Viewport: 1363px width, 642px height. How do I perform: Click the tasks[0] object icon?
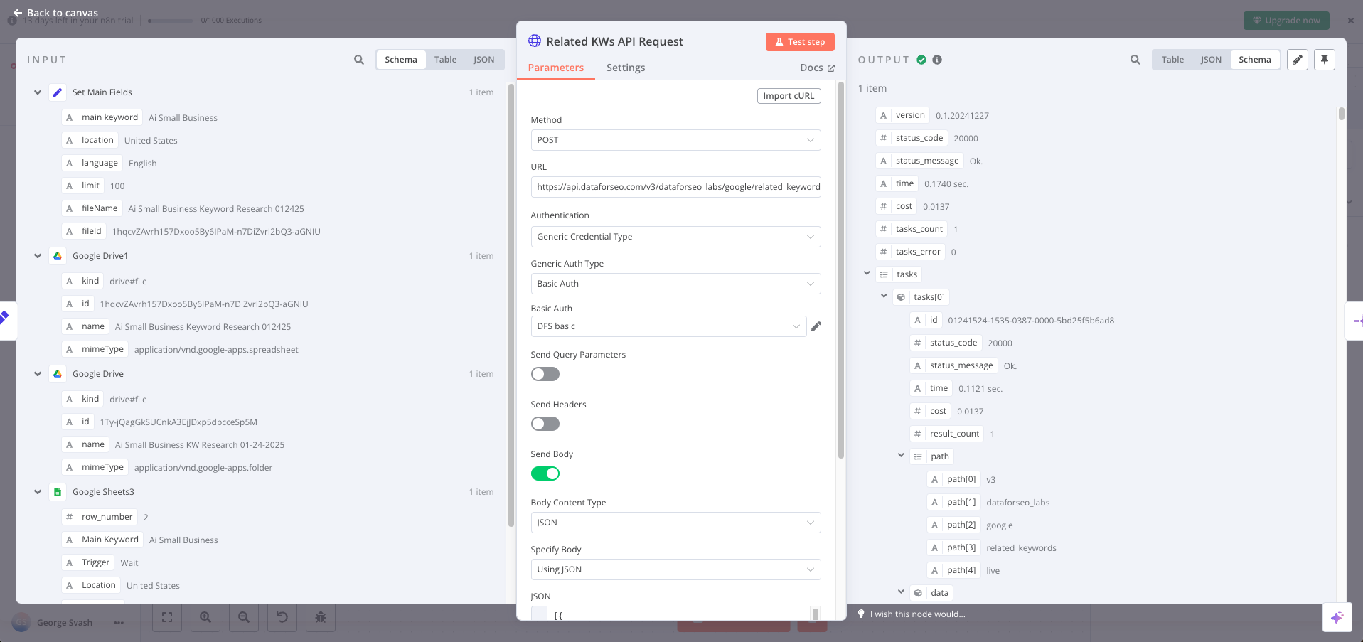click(901, 297)
